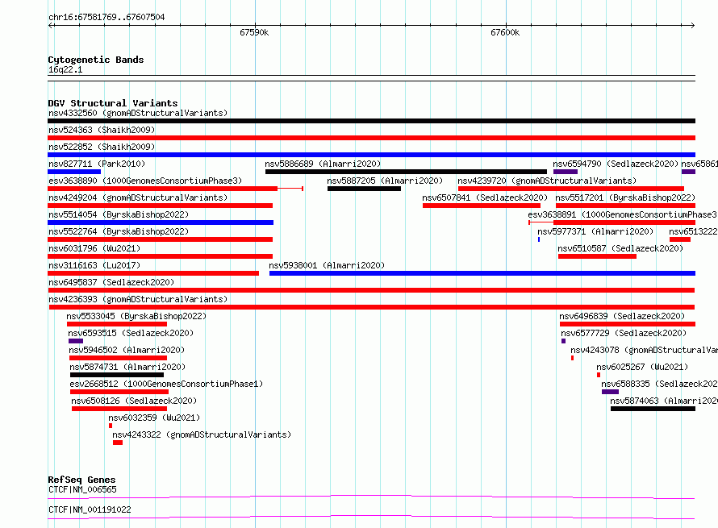718x528 pixels.
Task: Click the black nsv5886689 variant bar
Action: point(406,172)
